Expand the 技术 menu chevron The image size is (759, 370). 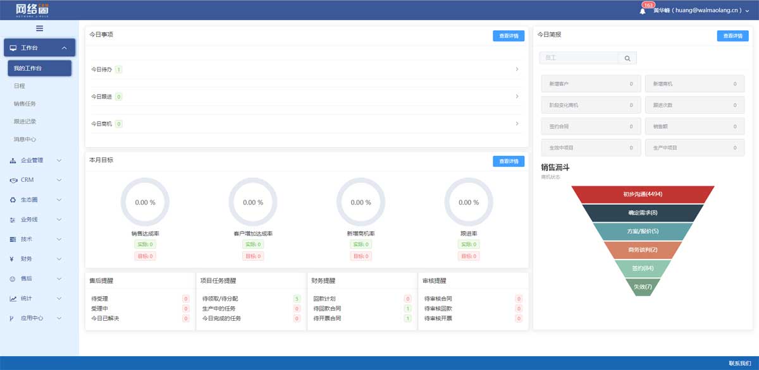click(x=59, y=239)
